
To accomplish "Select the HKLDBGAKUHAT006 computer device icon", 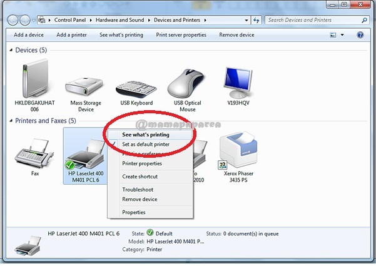I will pos(35,78).
